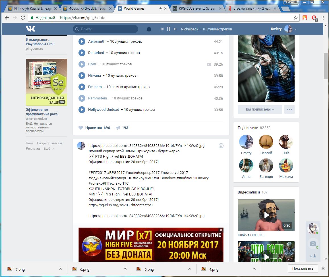Open Dmitry profile menu arrow
The image size is (329, 277).
coord(295,29)
